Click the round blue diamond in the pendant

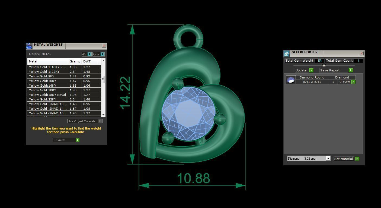(x=188, y=113)
